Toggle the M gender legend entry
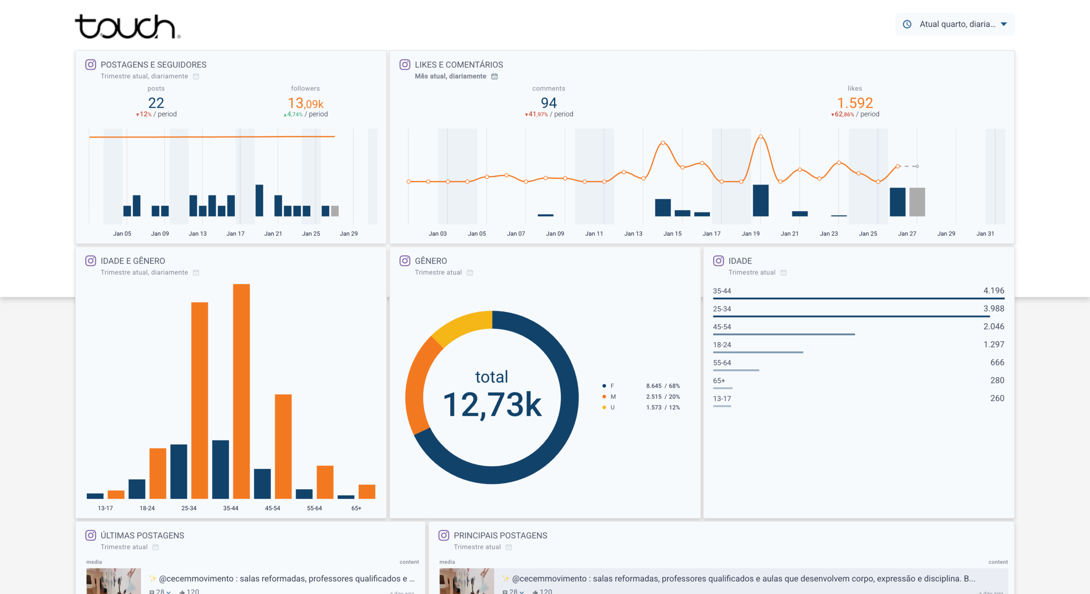The image size is (1090, 594). (x=613, y=397)
